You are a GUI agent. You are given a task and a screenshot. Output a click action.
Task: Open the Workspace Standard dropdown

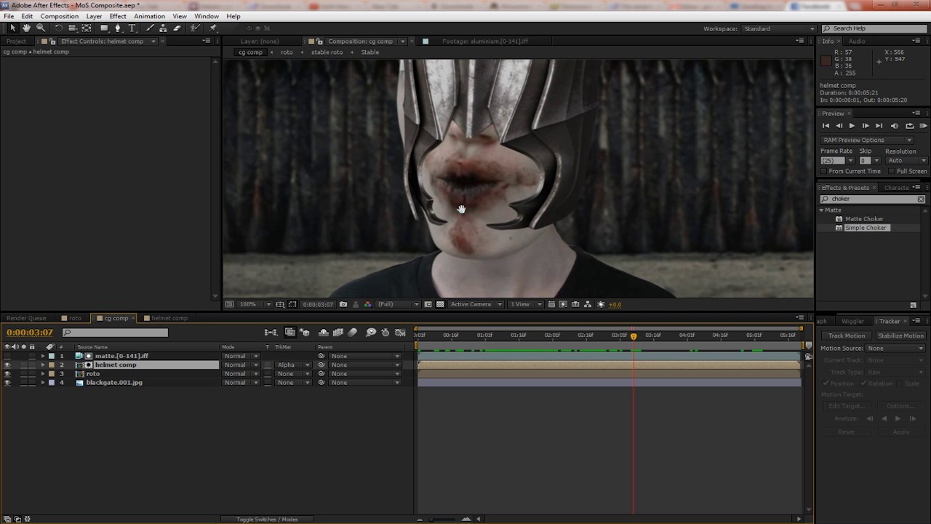pos(778,29)
